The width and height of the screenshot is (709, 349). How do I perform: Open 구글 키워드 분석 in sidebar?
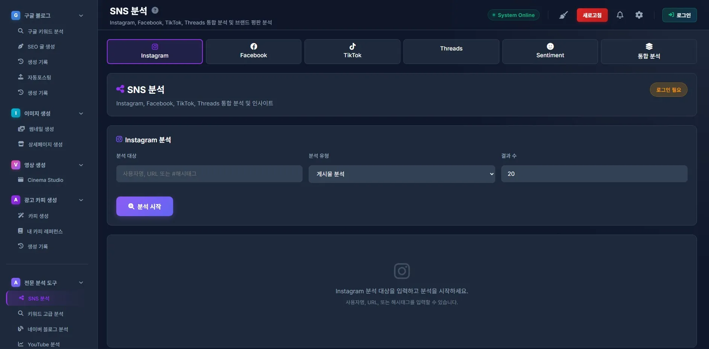[x=47, y=31]
